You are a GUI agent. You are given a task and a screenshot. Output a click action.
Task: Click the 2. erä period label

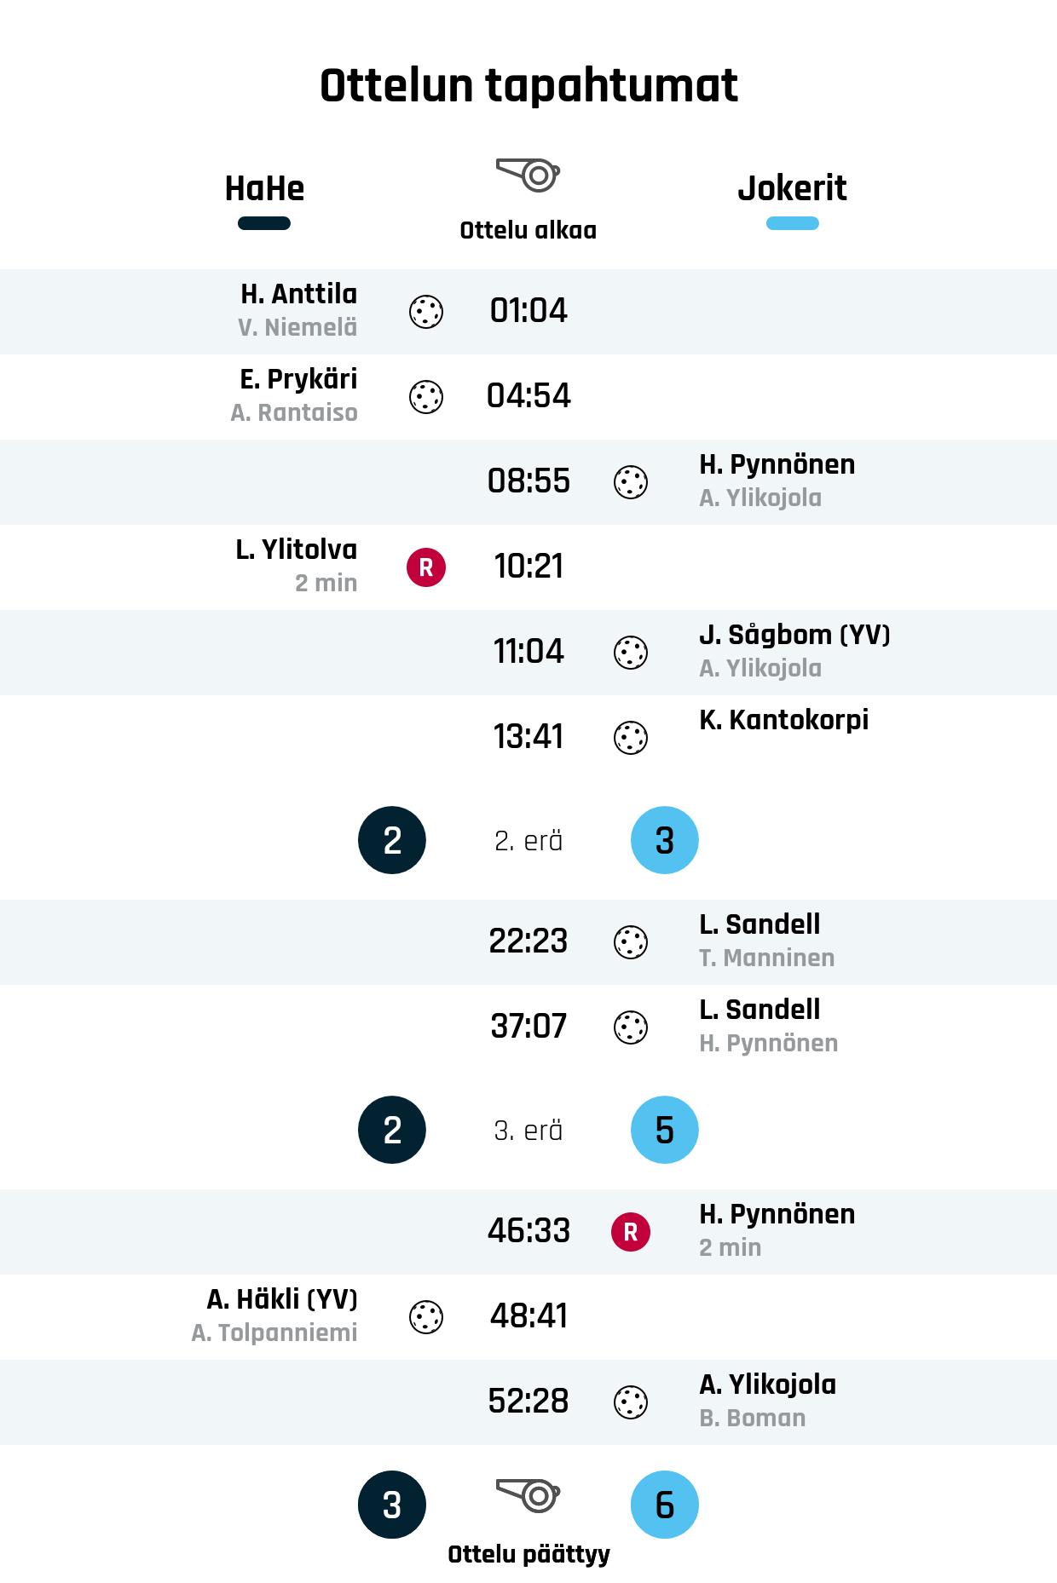528,841
